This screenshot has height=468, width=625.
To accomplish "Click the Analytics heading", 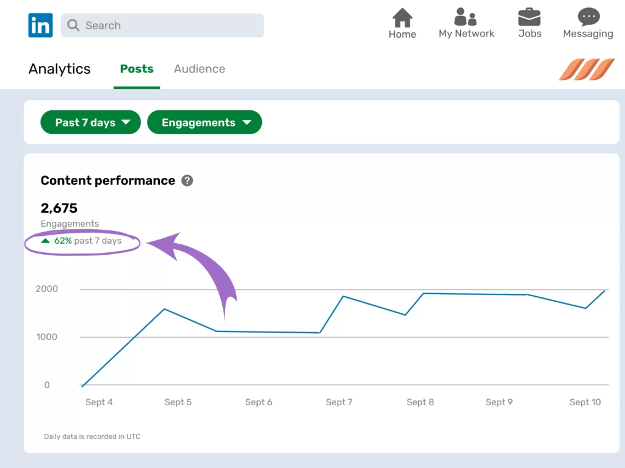I will (59, 69).
